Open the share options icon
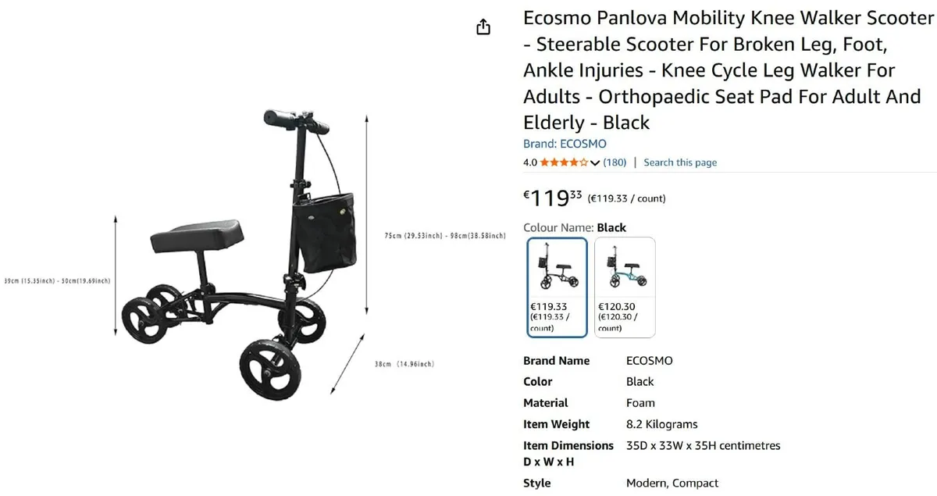This screenshot has width=937, height=496. [x=483, y=26]
